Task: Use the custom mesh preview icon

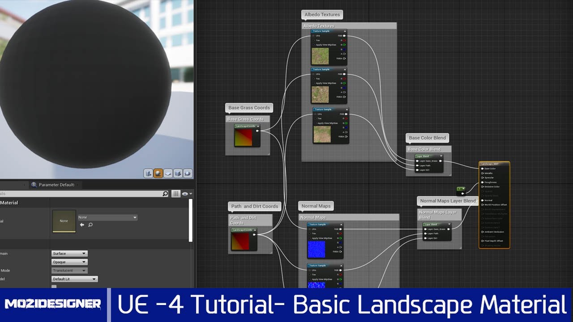Action: tap(188, 173)
